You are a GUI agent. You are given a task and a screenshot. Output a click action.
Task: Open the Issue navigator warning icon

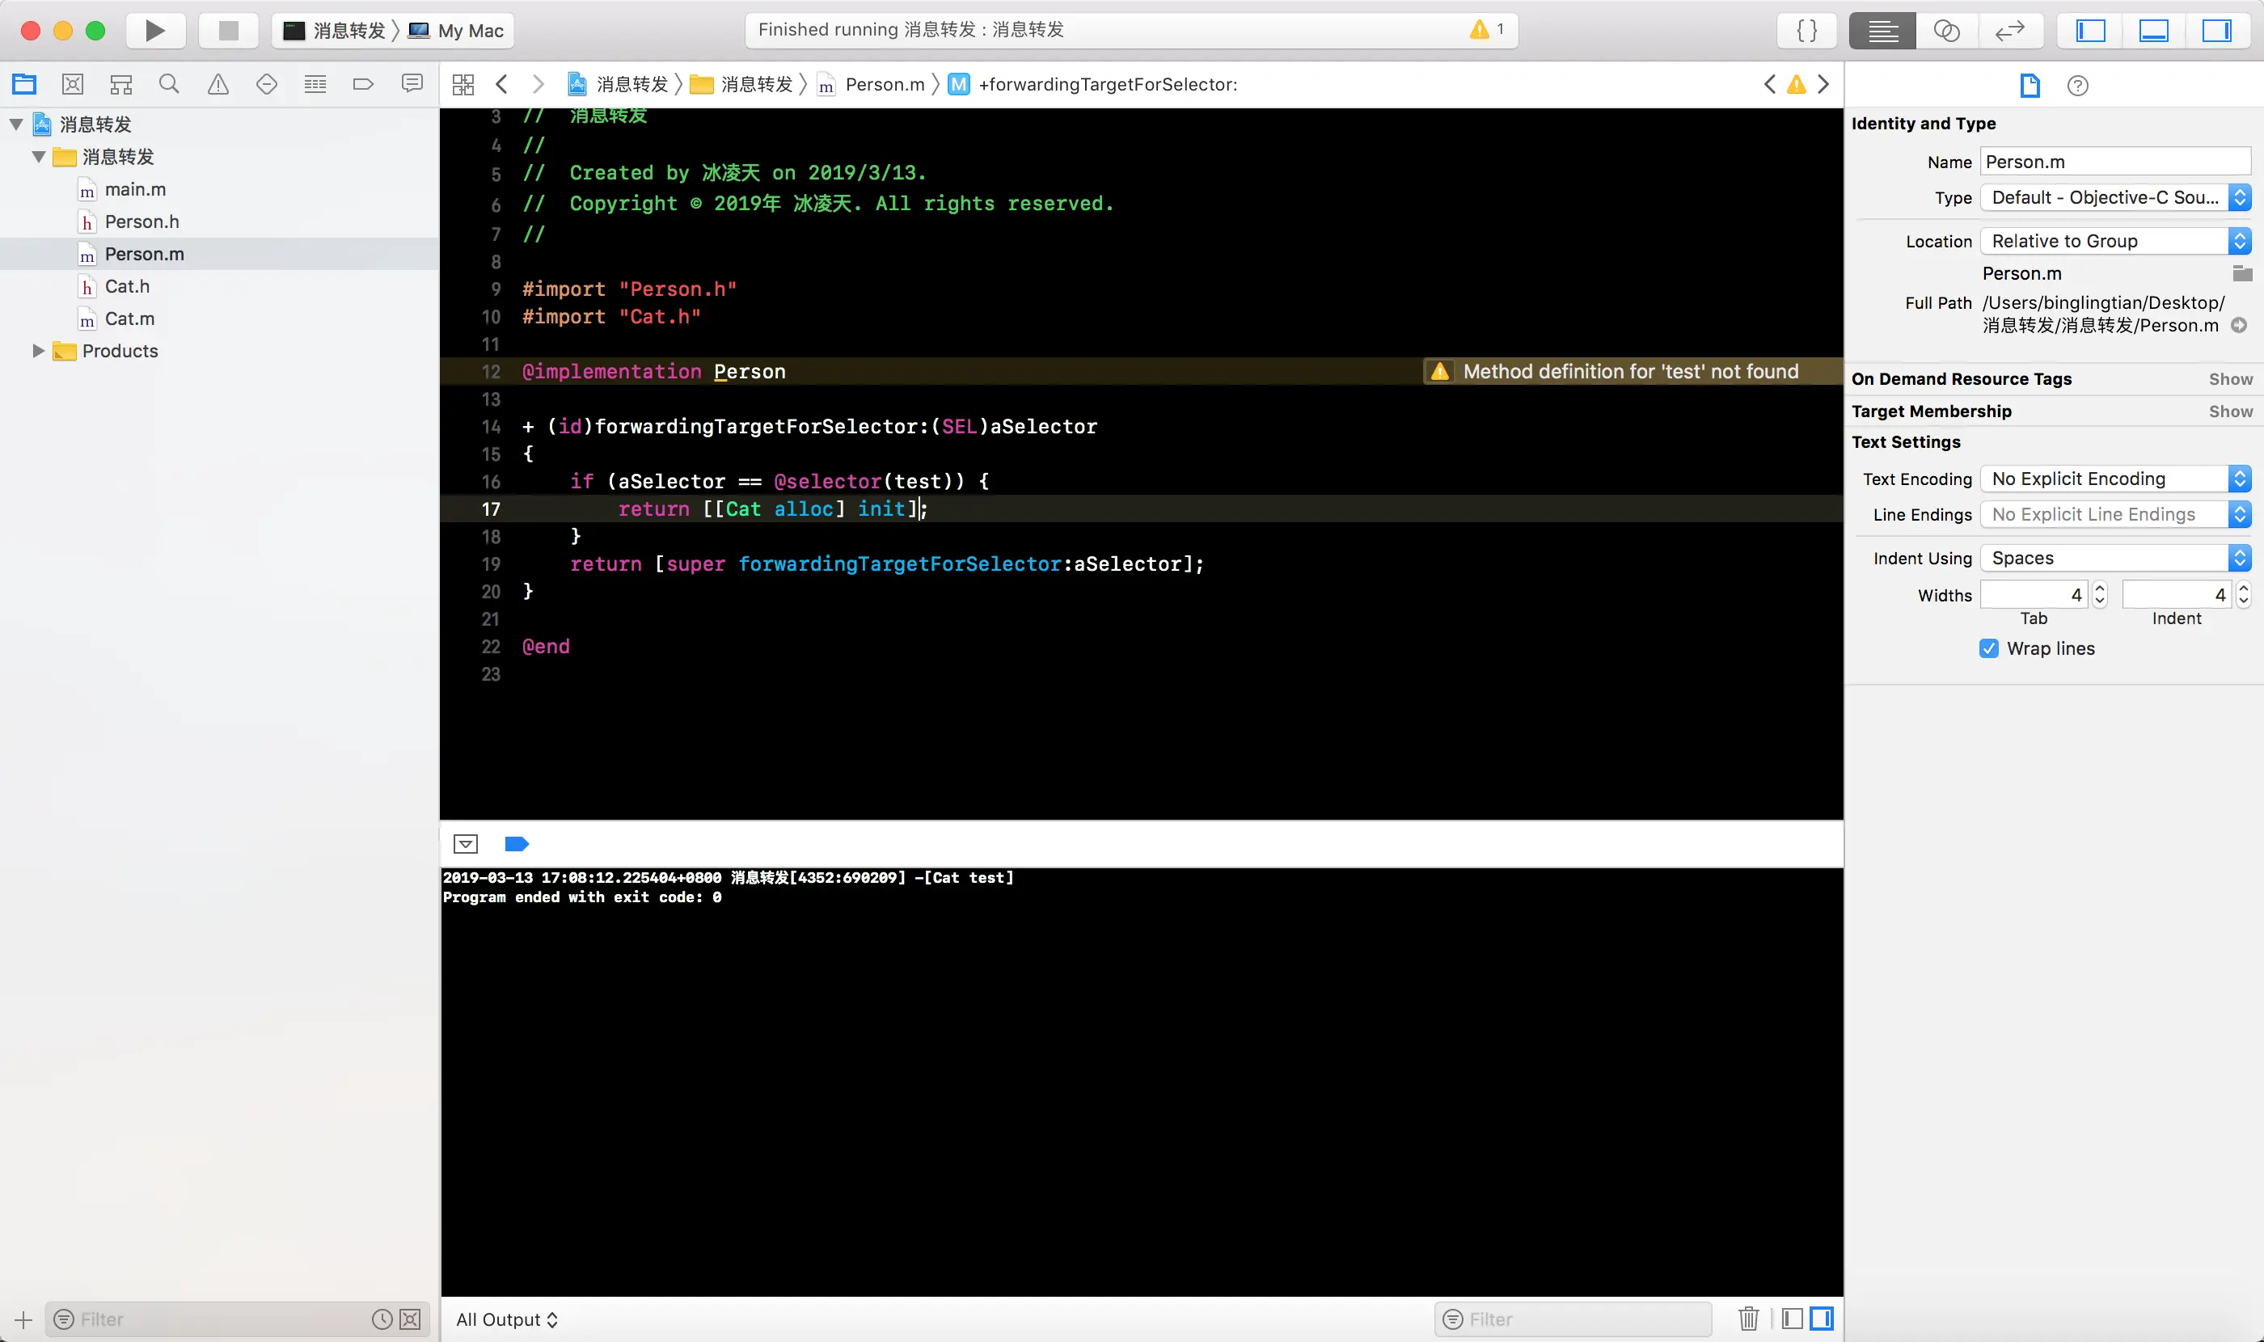tap(218, 84)
